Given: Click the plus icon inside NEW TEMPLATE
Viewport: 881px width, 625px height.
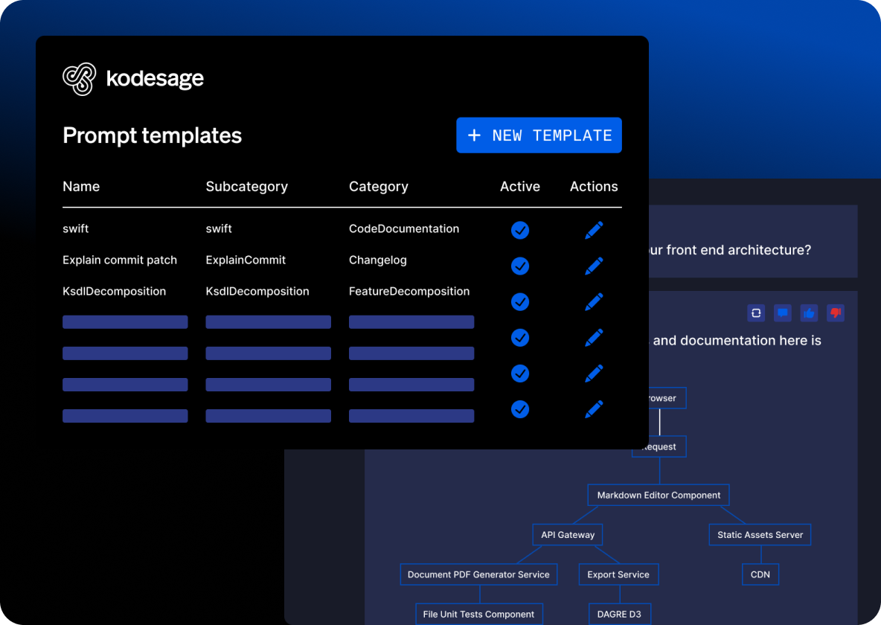Looking at the screenshot, I should coord(474,135).
